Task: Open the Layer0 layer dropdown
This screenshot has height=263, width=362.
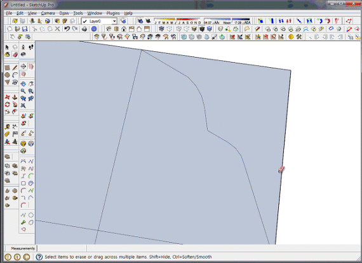Action: (x=99, y=21)
